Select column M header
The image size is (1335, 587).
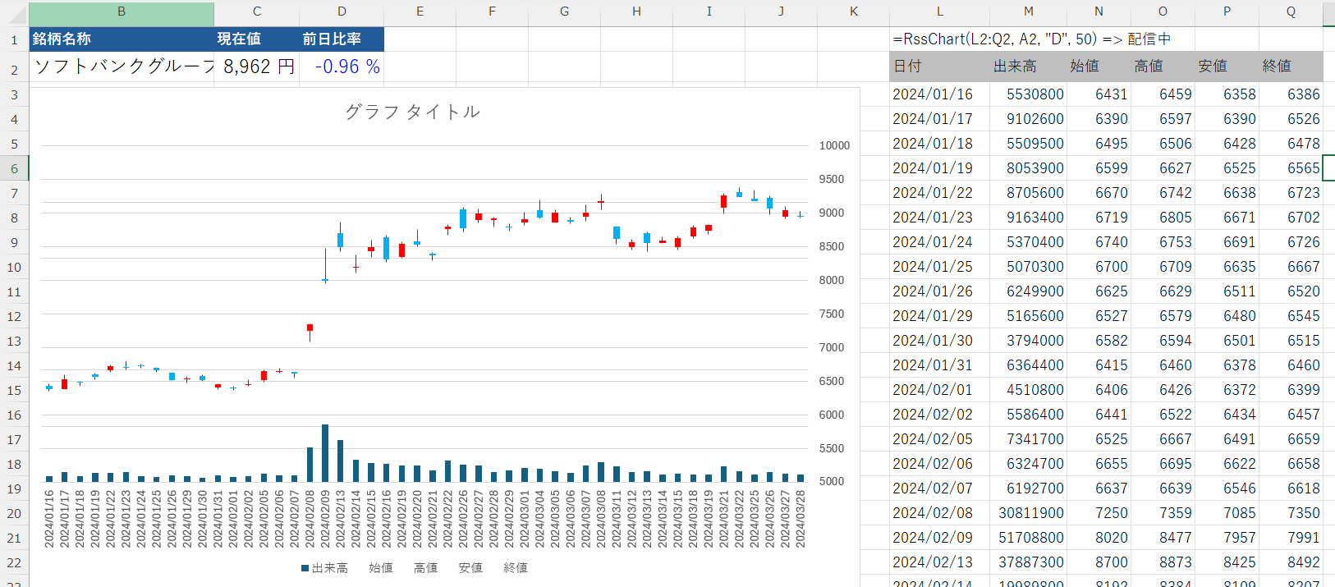(1028, 12)
